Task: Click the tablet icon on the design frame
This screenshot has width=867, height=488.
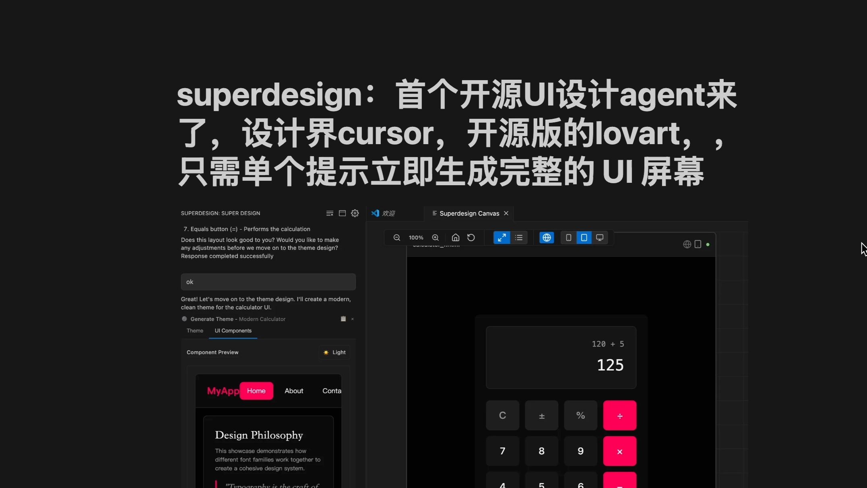Action: [x=698, y=244]
